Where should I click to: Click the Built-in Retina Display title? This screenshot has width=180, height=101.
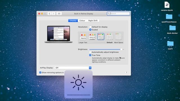84,14
